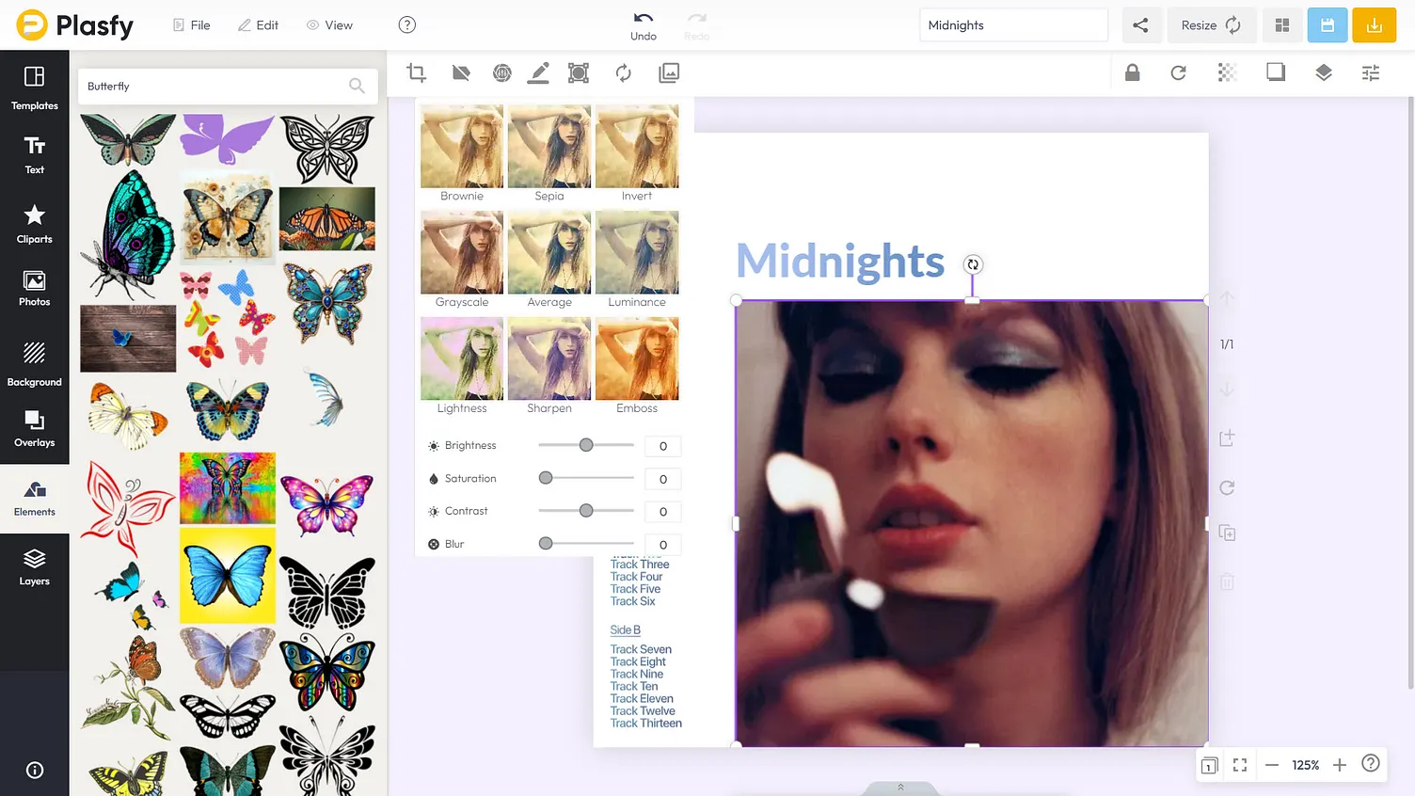The height and width of the screenshot is (796, 1415).
Task: Open the layers stack icon in toolbar
Action: coord(1323,72)
